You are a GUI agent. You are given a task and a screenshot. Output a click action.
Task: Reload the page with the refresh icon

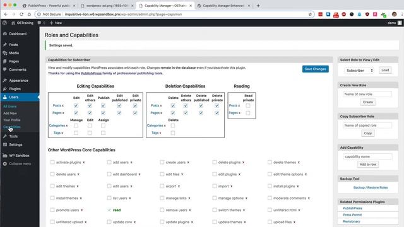point(21,15)
